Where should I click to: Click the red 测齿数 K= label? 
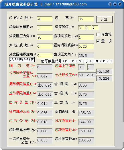click(22, 66)
